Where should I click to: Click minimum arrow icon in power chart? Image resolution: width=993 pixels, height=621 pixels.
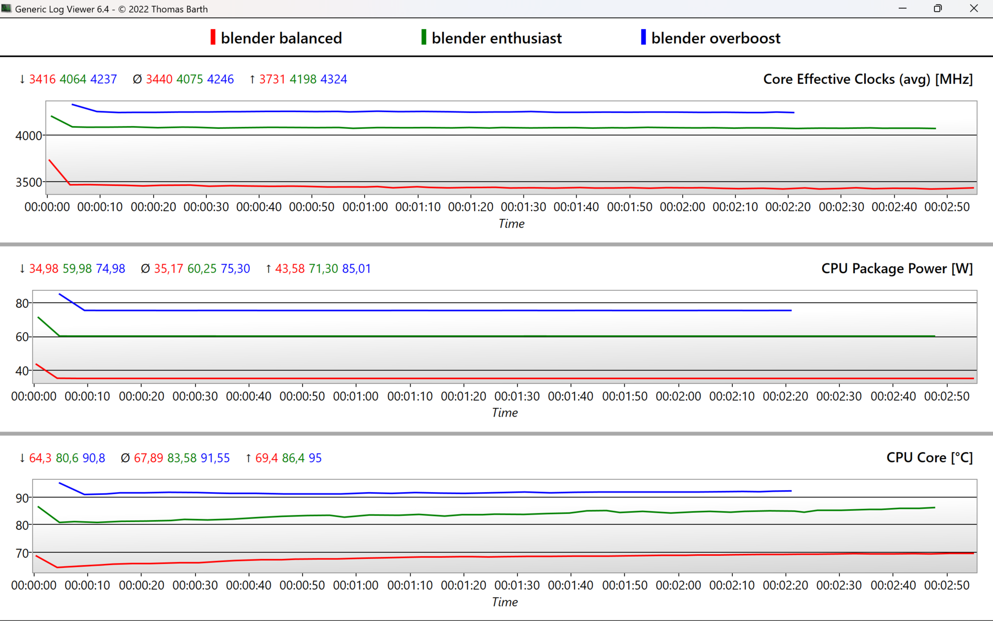(22, 269)
